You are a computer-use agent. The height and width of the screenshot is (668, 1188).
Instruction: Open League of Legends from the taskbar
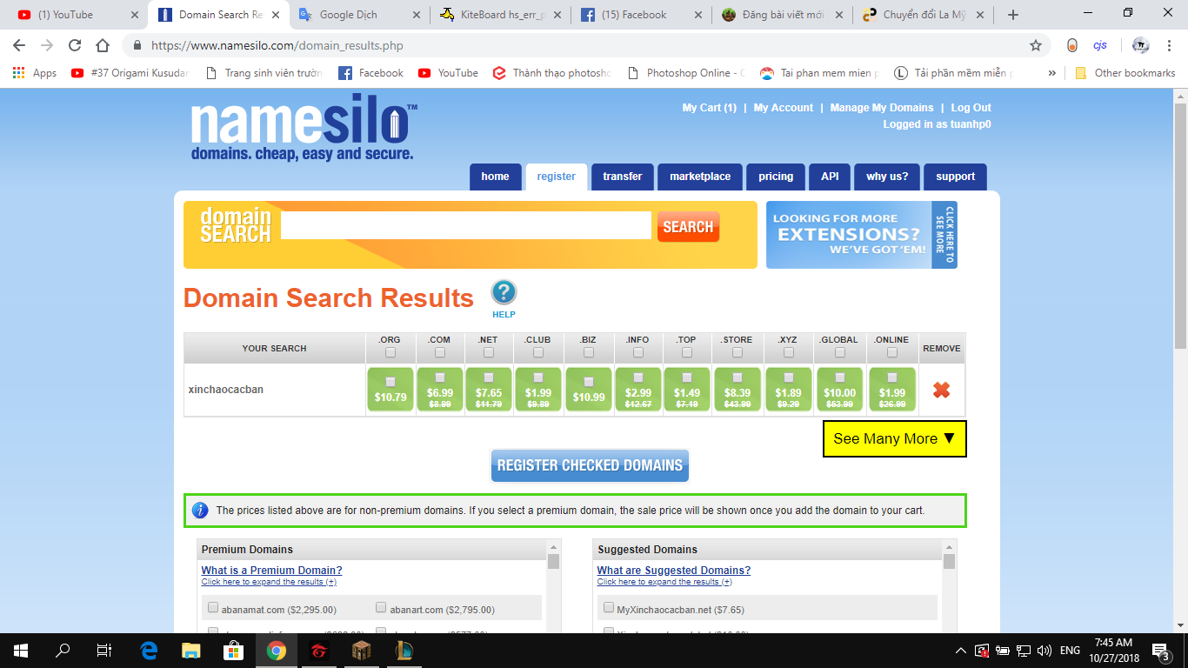[x=404, y=651]
